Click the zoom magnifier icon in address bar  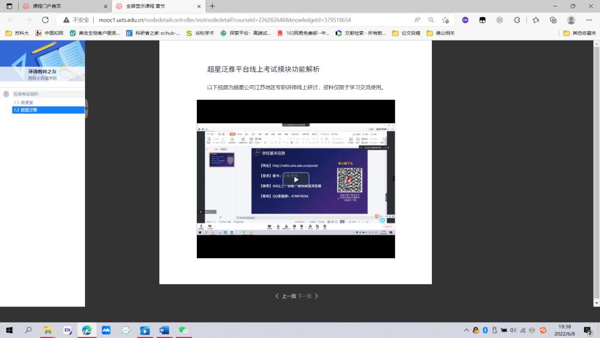(x=431, y=20)
